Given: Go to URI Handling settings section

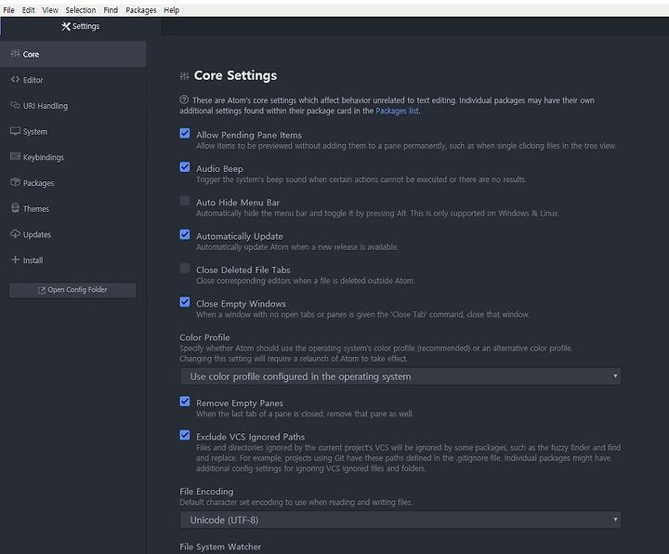Looking at the screenshot, I should click(x=73, y=105).
